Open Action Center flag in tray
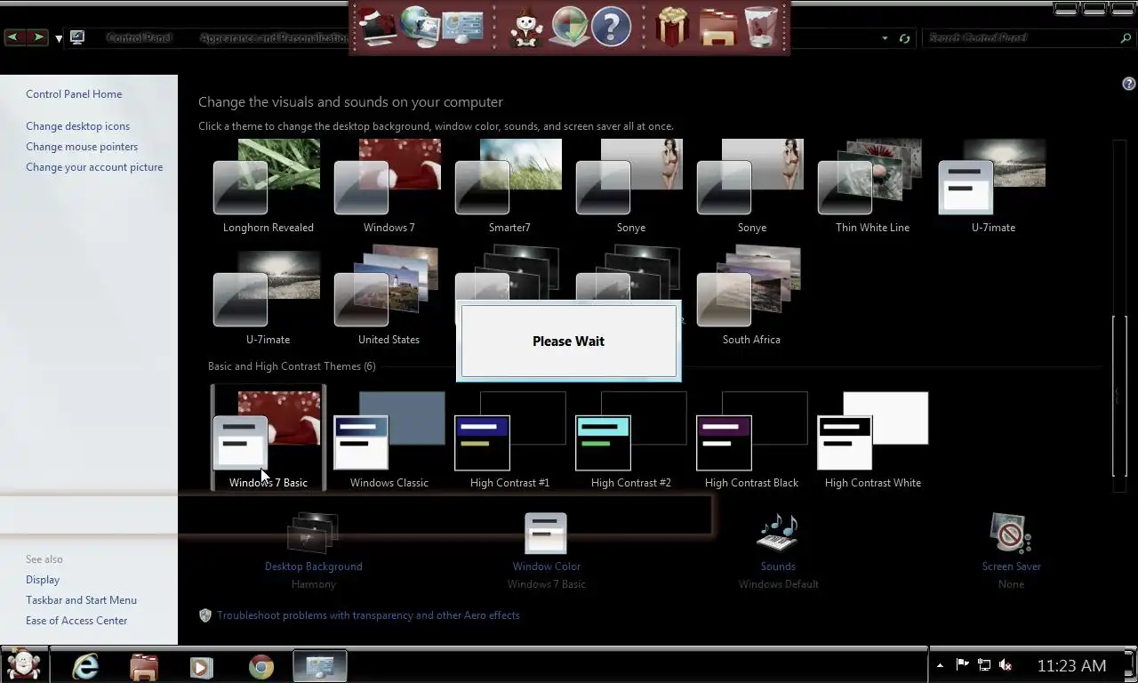This screenshot has width=1138, height=683. 962,665
